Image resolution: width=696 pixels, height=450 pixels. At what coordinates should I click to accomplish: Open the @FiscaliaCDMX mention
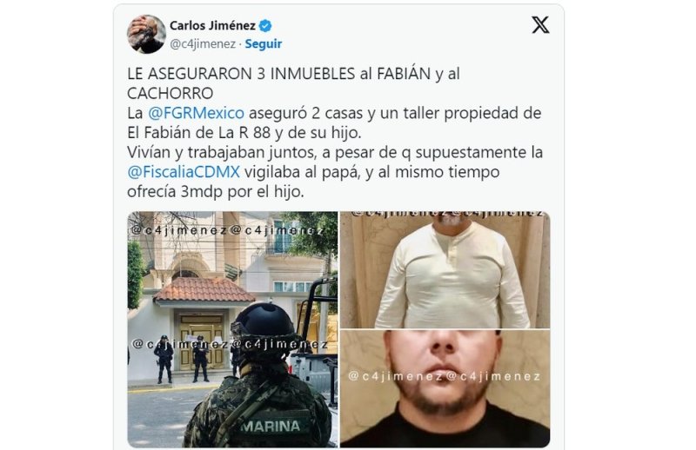pos(184,172)
